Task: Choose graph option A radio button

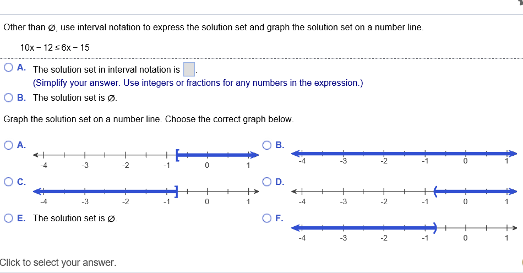Action: click(x=8, y=145)
